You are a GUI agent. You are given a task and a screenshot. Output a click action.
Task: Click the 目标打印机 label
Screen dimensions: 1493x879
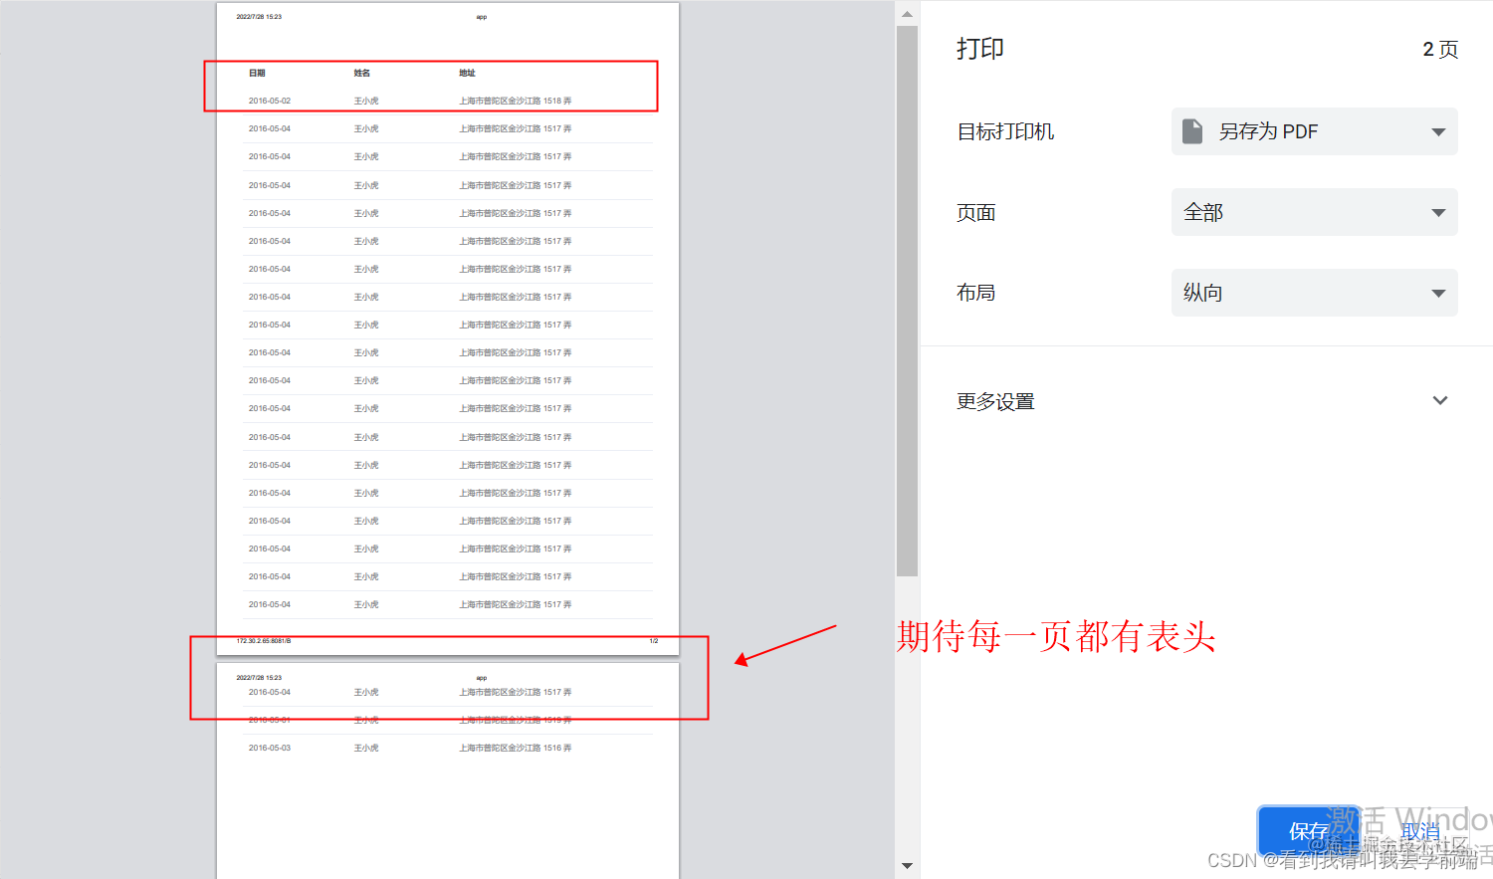(1005, 131)
